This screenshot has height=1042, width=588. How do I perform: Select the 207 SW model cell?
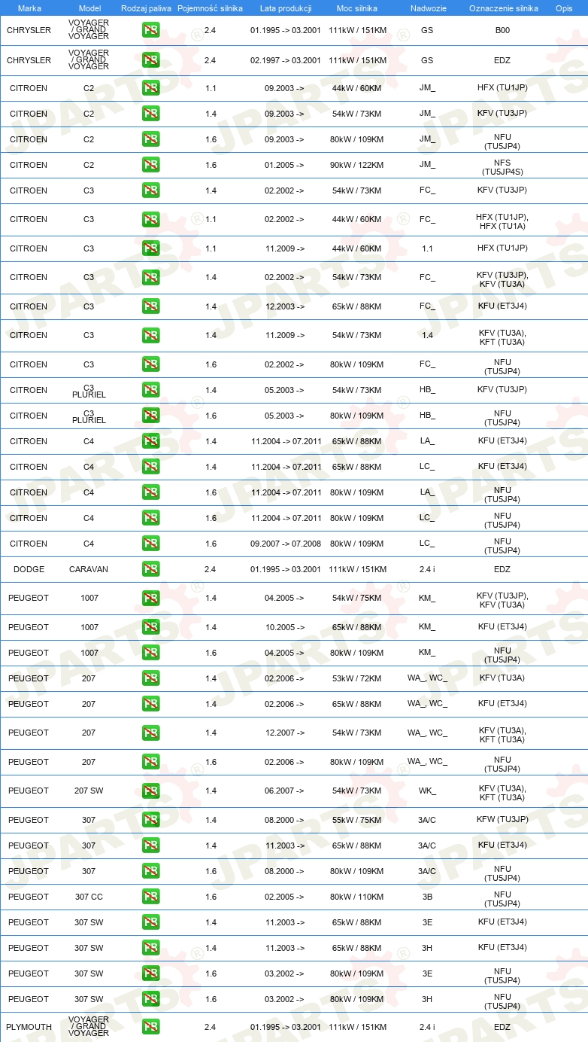point(89,791)
